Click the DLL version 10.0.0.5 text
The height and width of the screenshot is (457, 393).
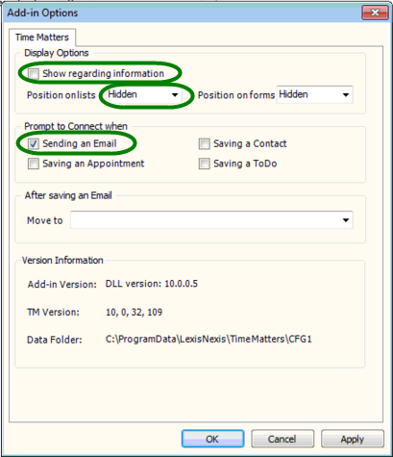coord(152,284)
